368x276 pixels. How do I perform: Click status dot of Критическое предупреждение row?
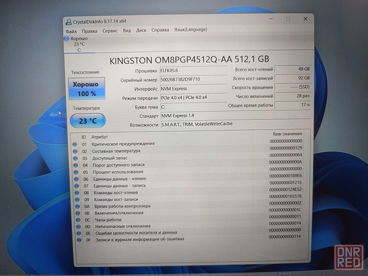coord(75,144)
